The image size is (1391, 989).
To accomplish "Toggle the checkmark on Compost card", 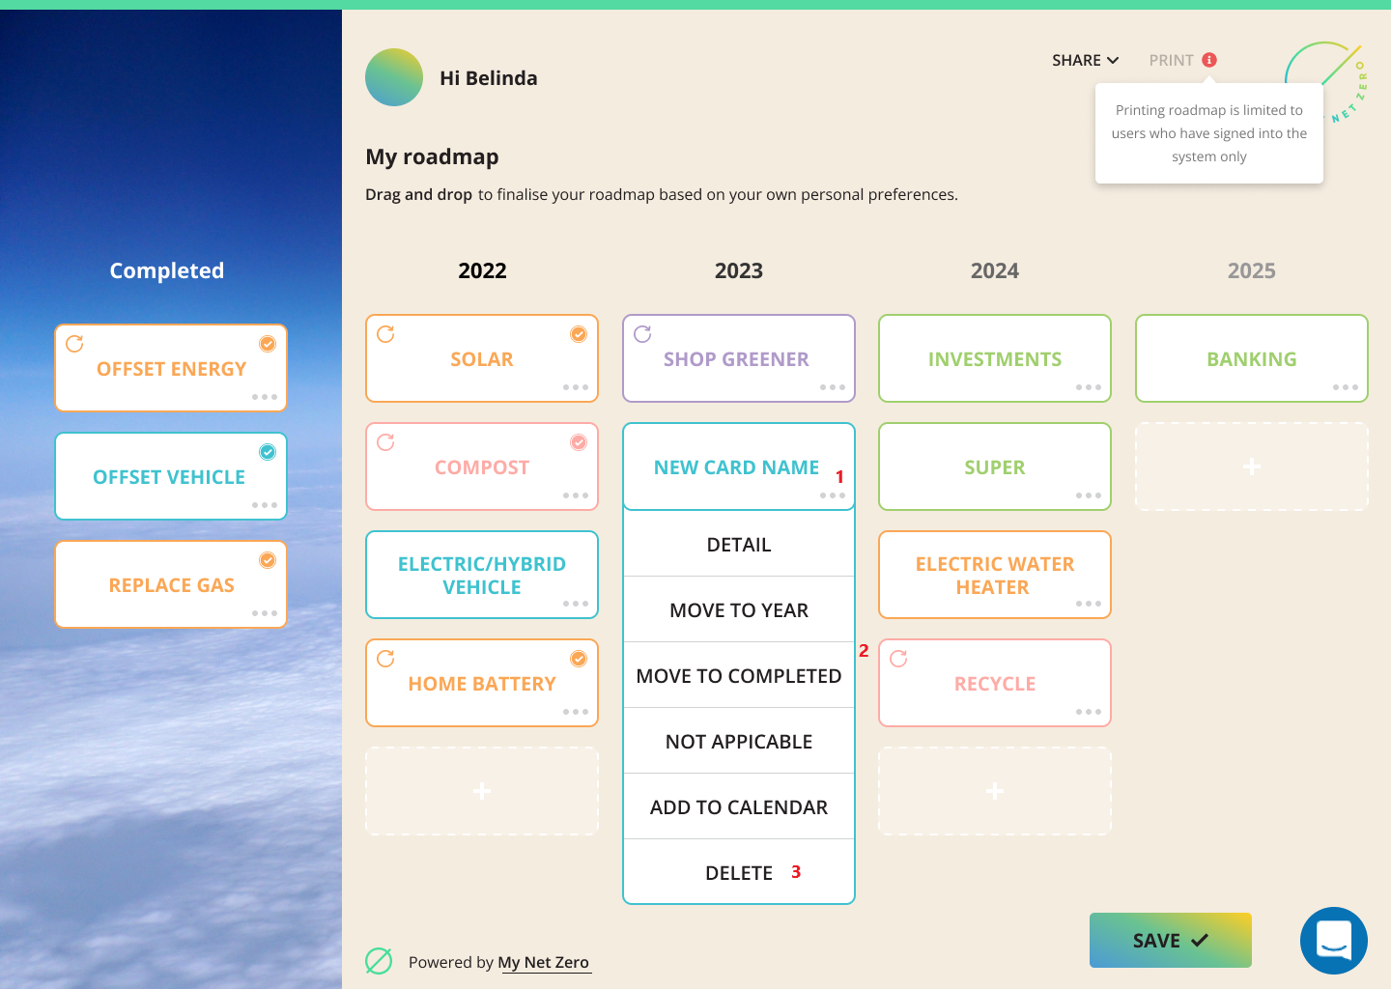I will pyautogui.click(x=579, y=442).
